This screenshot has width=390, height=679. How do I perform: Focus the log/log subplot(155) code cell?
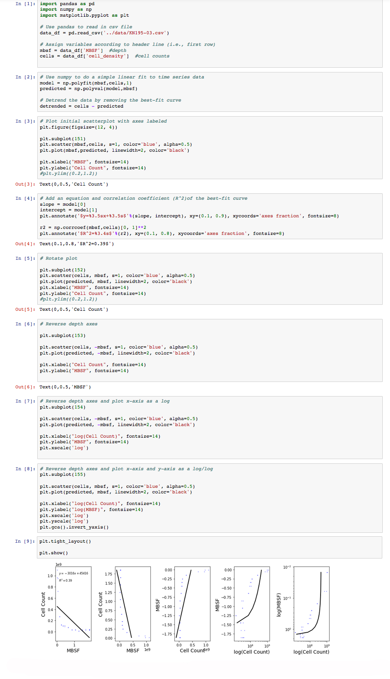click(x=210, y=498)
